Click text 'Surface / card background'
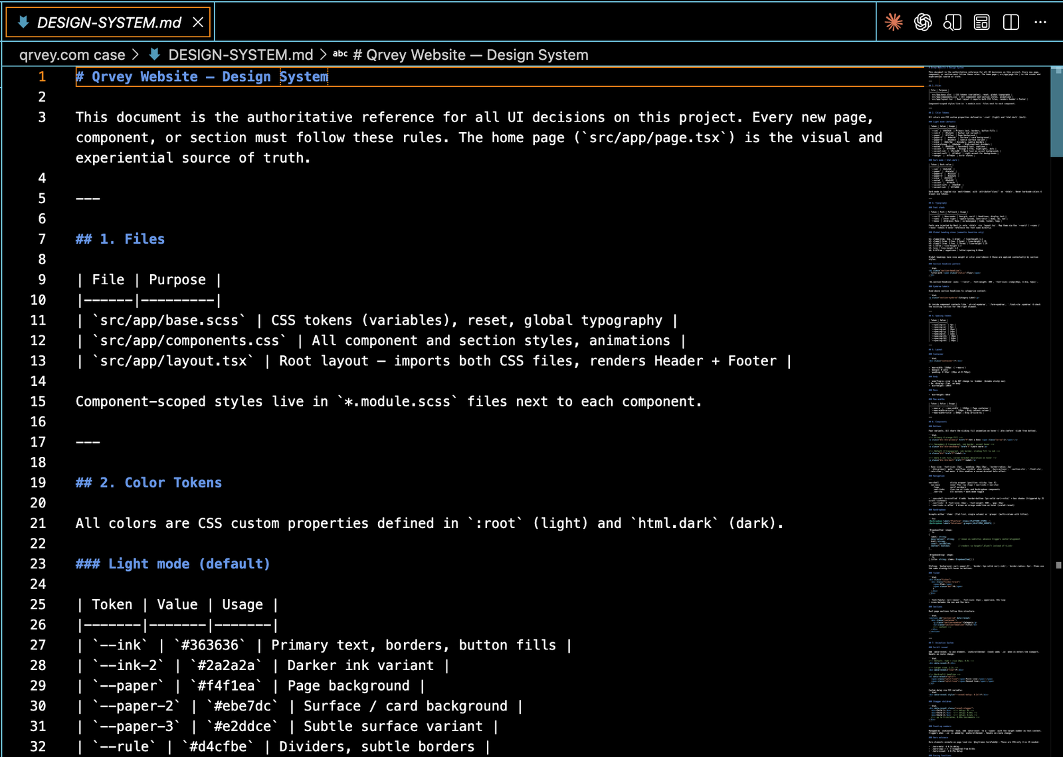Viewport: 1063px width, 757px height. tap(405, 707)
